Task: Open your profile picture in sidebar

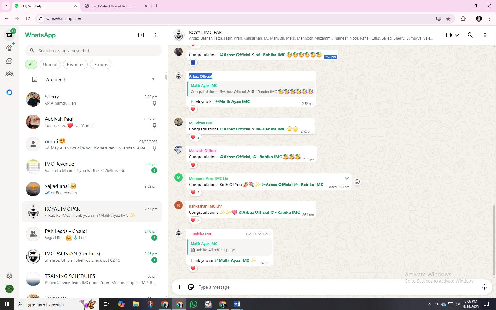Action: coord(9,288)
